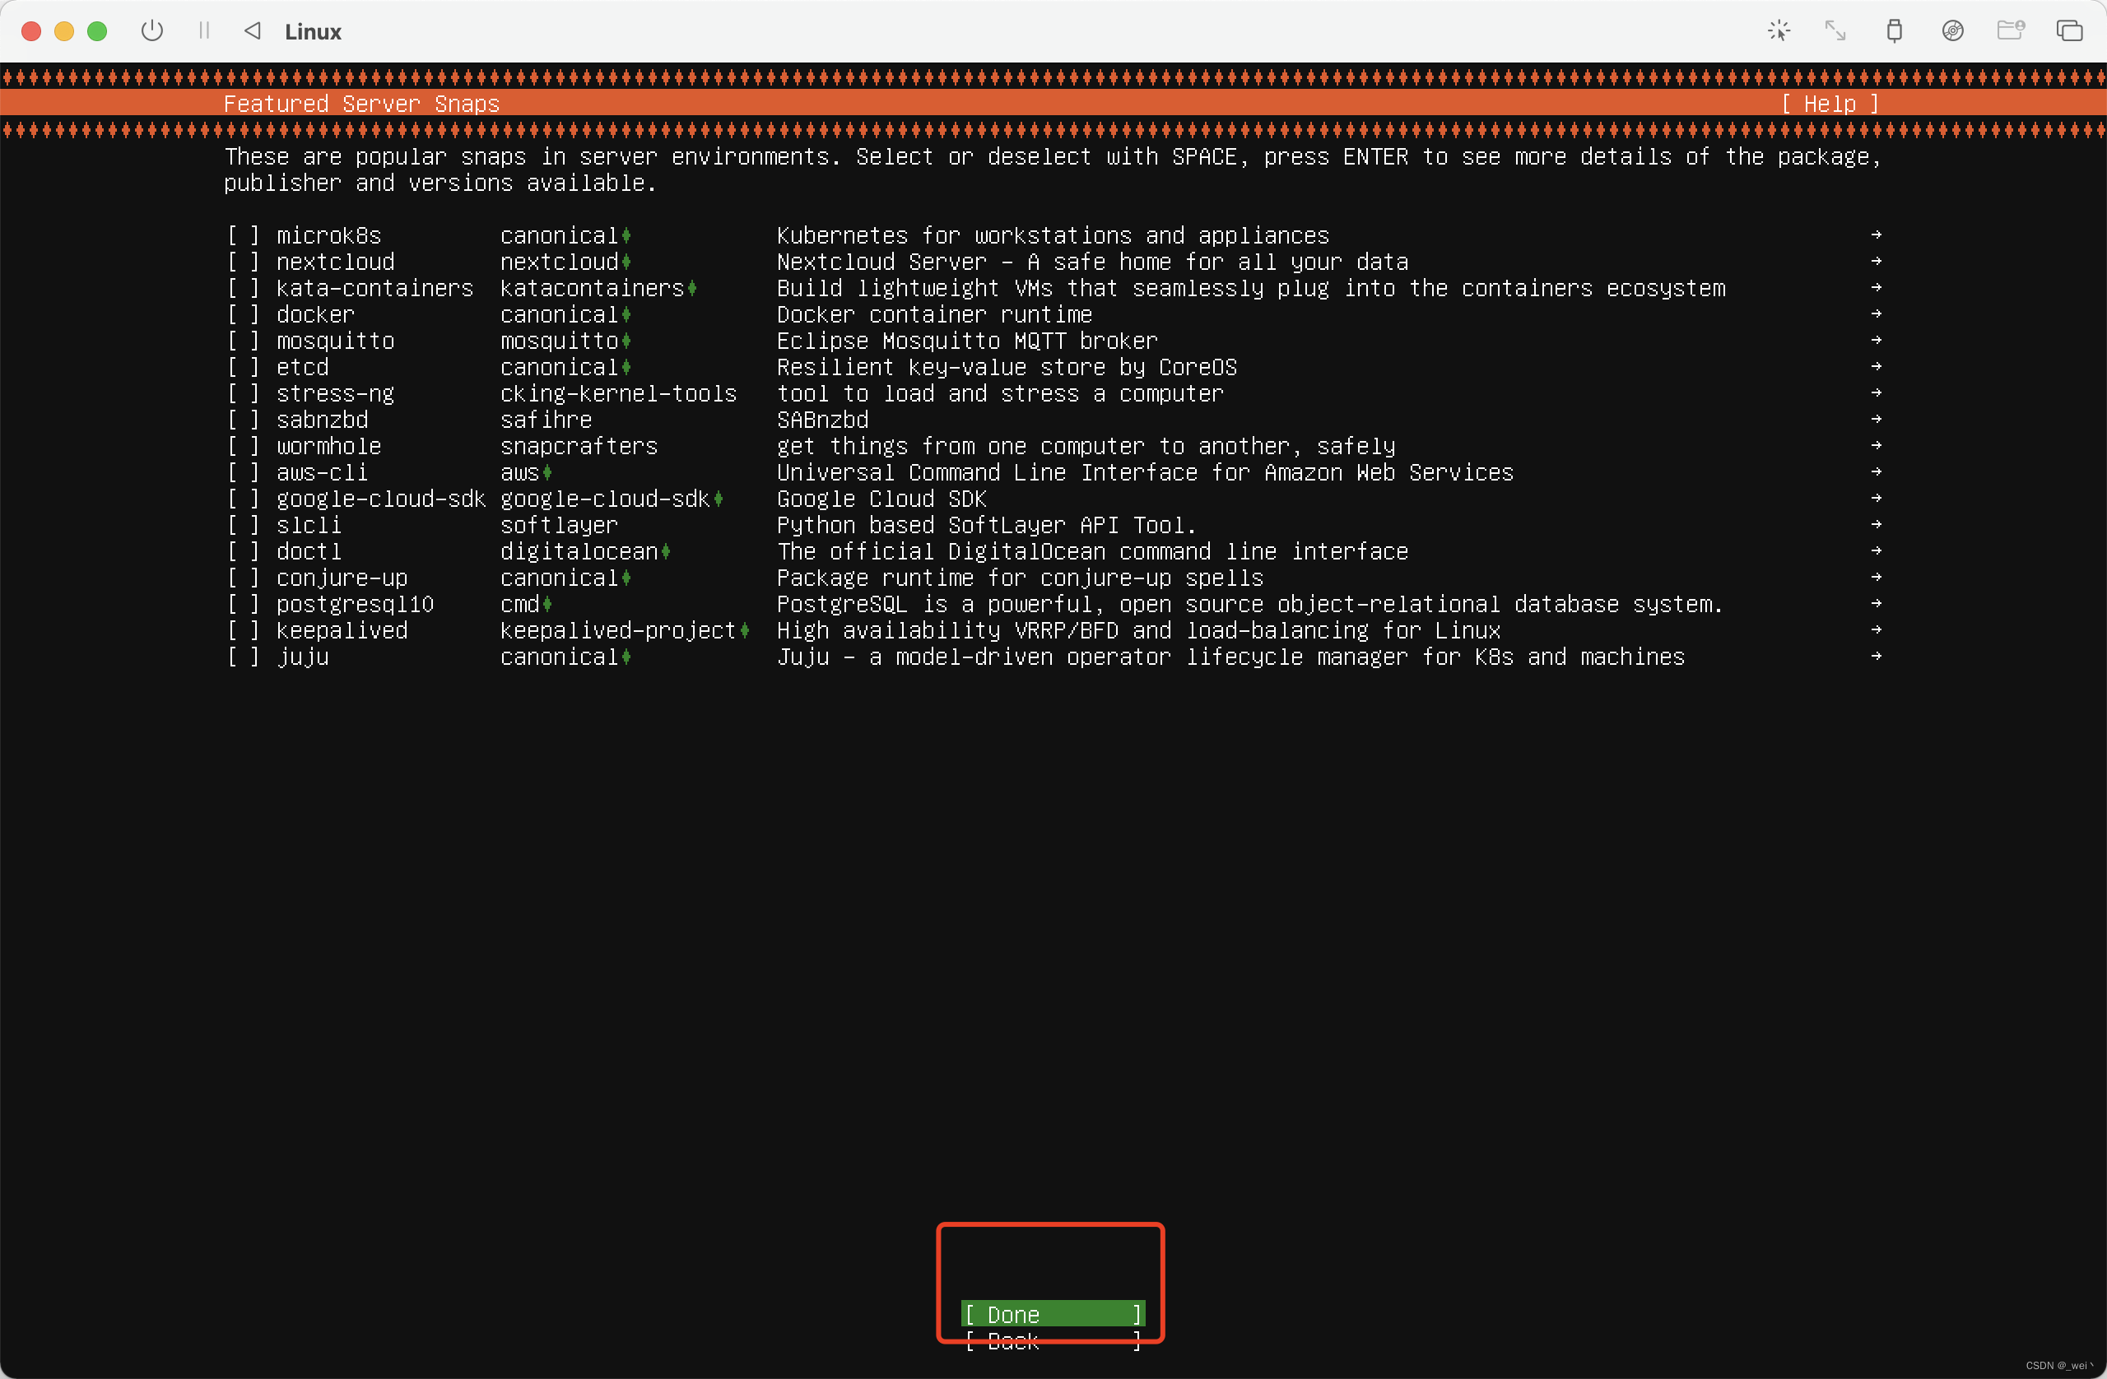Expand details arrow for nextcloud row

click(1875, 261)
